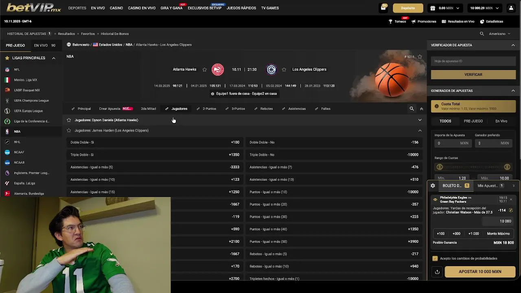This screenshot has width=521, height=293.
Task: Click the share bet slip icon
Action: click(x=437, y=272)
